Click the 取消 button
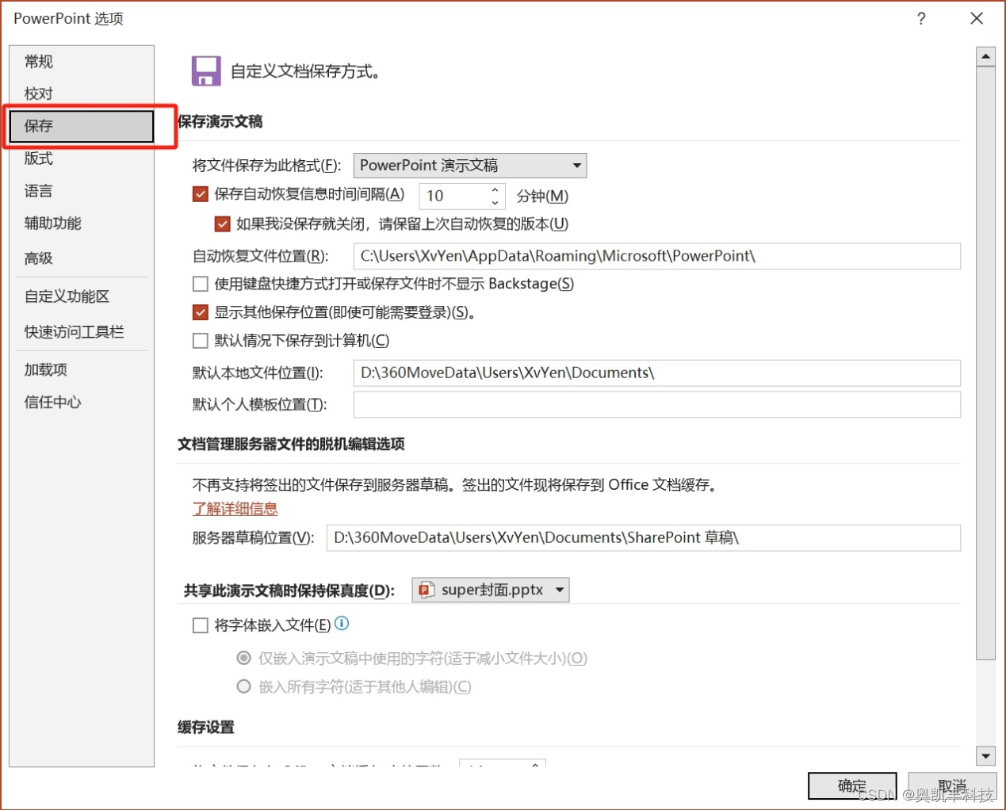The image size is (1006, 810). 952,786
